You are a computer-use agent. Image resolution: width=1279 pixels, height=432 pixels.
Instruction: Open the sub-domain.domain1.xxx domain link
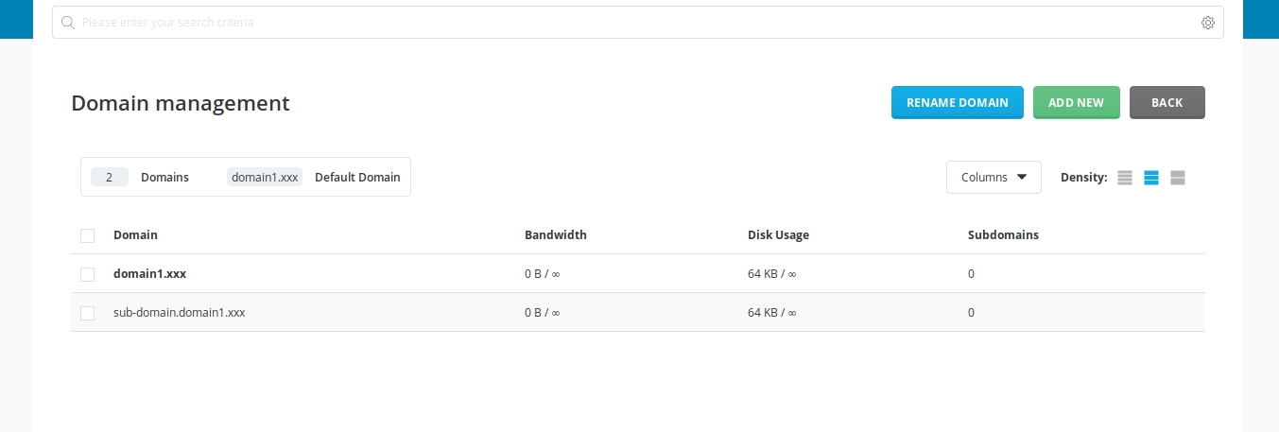179,313
